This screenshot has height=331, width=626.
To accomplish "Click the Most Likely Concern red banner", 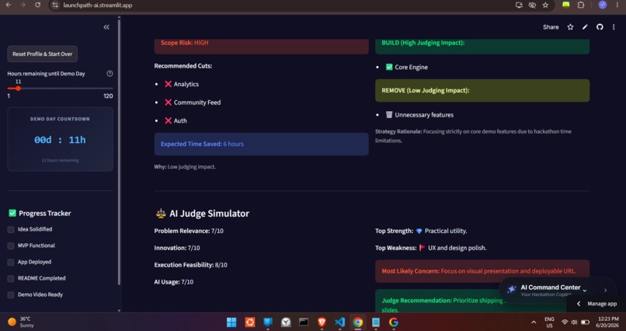I will pos(482,271).
